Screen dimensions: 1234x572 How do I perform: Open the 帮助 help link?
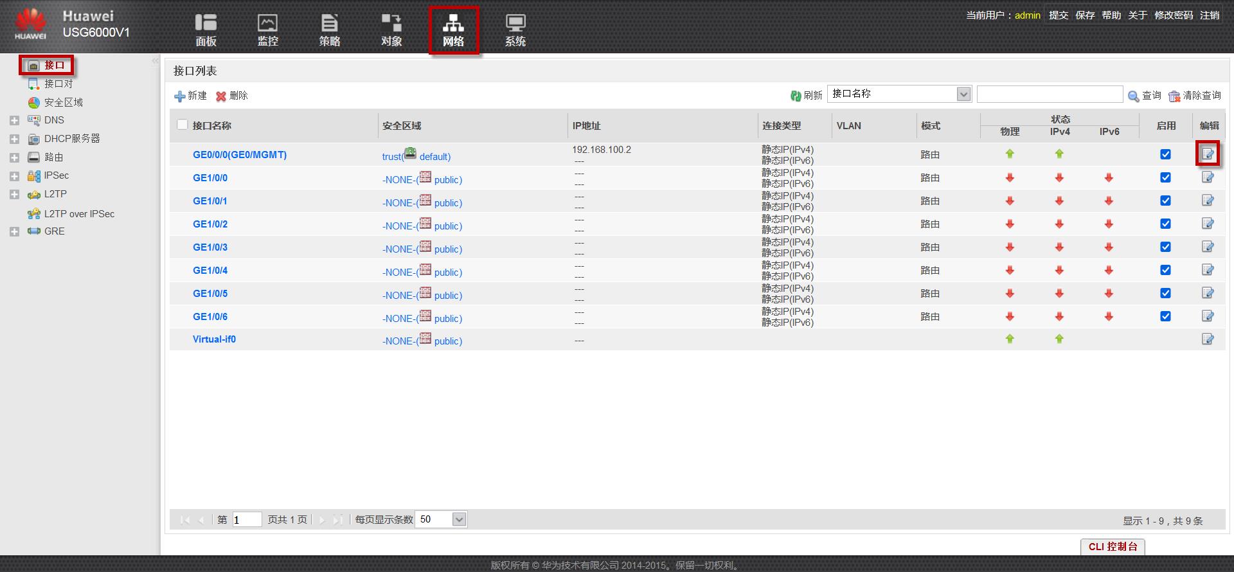(x=1111, y=15)
